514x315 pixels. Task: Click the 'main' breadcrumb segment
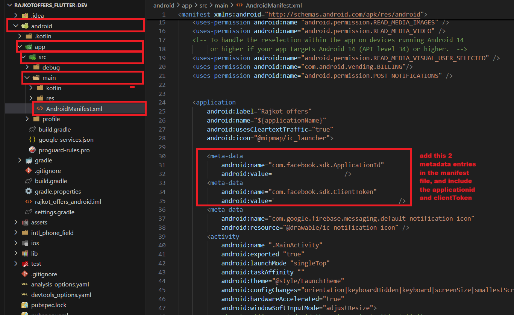221,6
